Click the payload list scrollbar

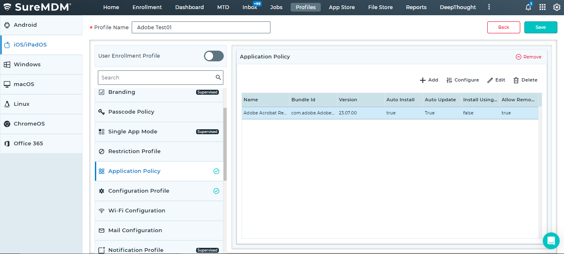225,144
